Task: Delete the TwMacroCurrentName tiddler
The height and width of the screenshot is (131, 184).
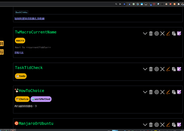Action: click(151, 34)
